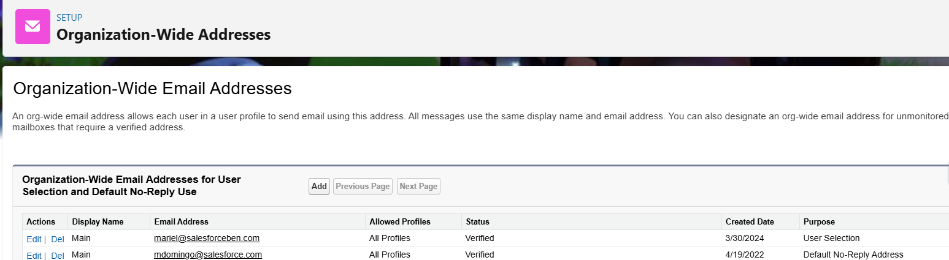Click the Add button
Screen dimensions: 949x260
coord(319,186)
